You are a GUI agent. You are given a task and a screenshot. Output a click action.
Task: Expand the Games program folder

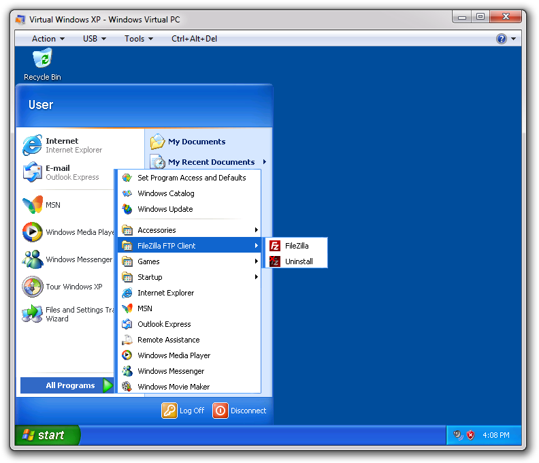coord(148,261)
